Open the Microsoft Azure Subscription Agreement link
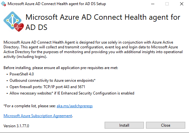Viewport: 189px width, 133px height. pos(38,116)
